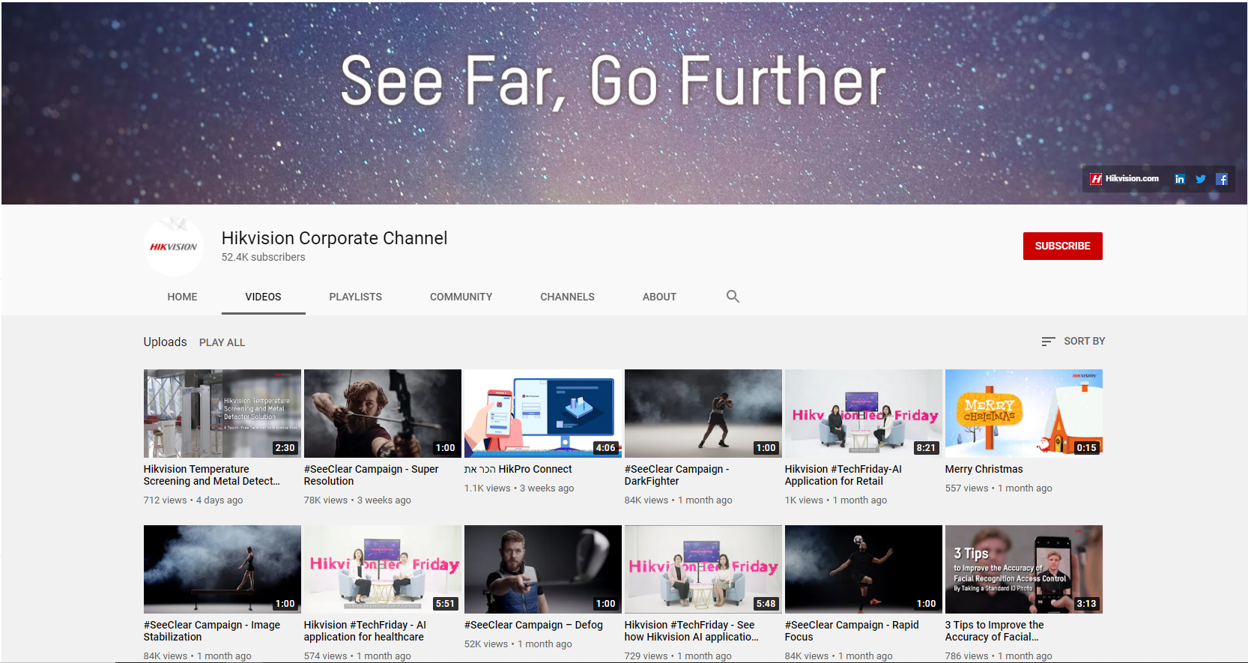Open Image Stabilization gymnast thumbnail

coord(222,569)
